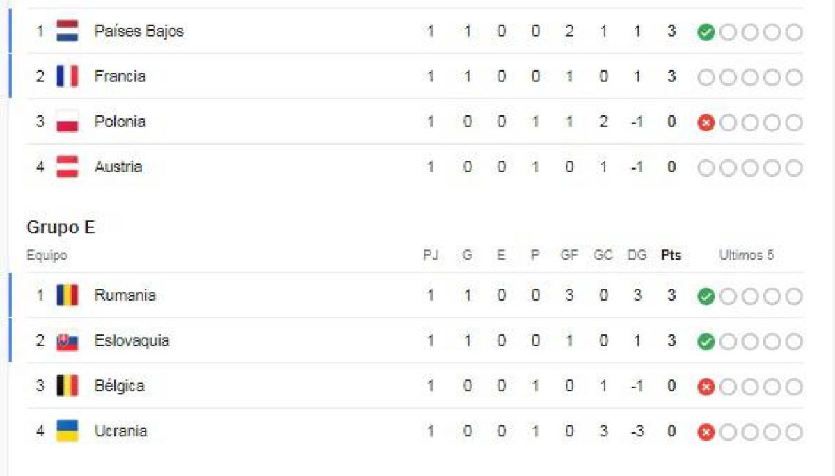This screenshot has height=476, width=835.
Task: Click the Ucrania flag icon
Action: tap(66, 431)
